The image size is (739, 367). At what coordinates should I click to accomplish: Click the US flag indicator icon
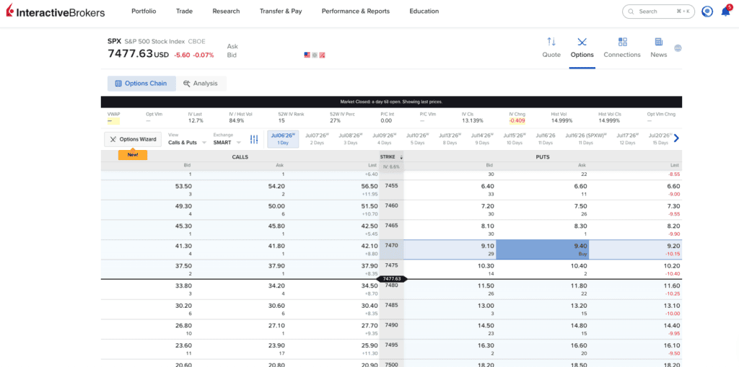(x=307, y=55)
